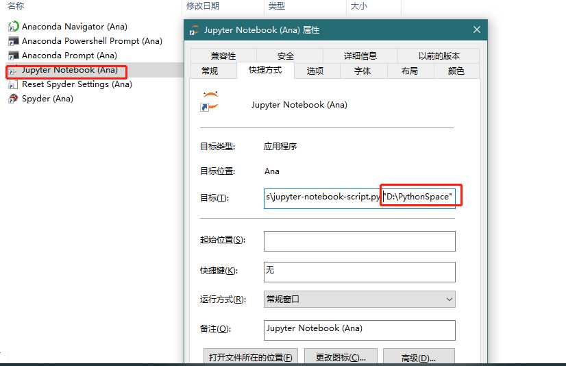The height and width of the screenshot is (366, 566).
Task: Open the 快捷方式 tab
Action: (x=265, y=70)
